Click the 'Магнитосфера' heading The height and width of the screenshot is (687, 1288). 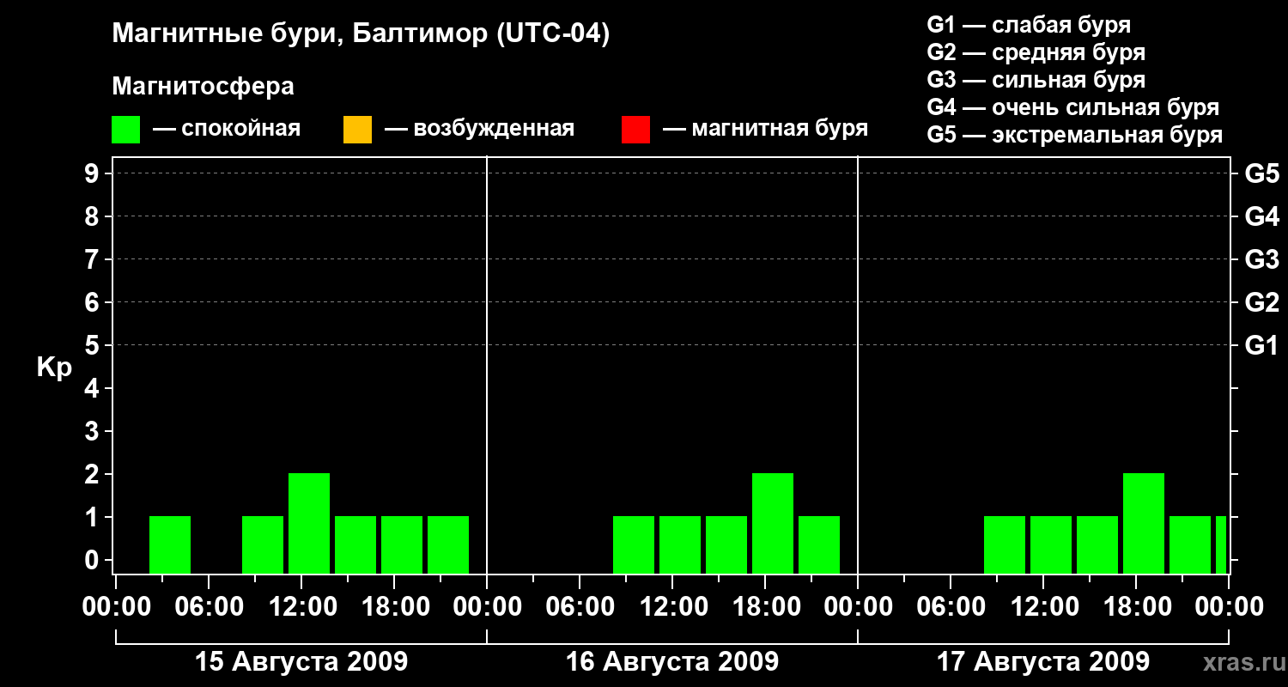coord(203,87)
